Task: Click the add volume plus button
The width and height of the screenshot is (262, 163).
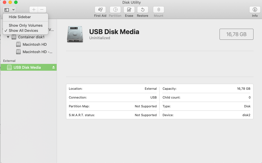Action: coord(34,10)
